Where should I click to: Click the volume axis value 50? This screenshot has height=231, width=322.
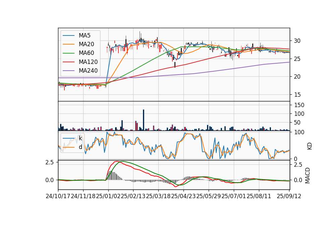pos(297,123)
